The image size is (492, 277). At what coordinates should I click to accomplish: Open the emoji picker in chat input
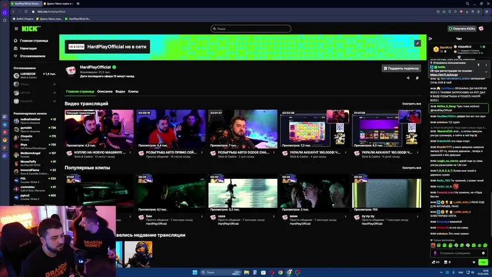pyautogui.click(x=483, y=253)
